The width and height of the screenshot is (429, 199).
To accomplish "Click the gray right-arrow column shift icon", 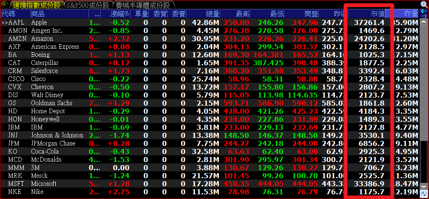I will point(424,16).
